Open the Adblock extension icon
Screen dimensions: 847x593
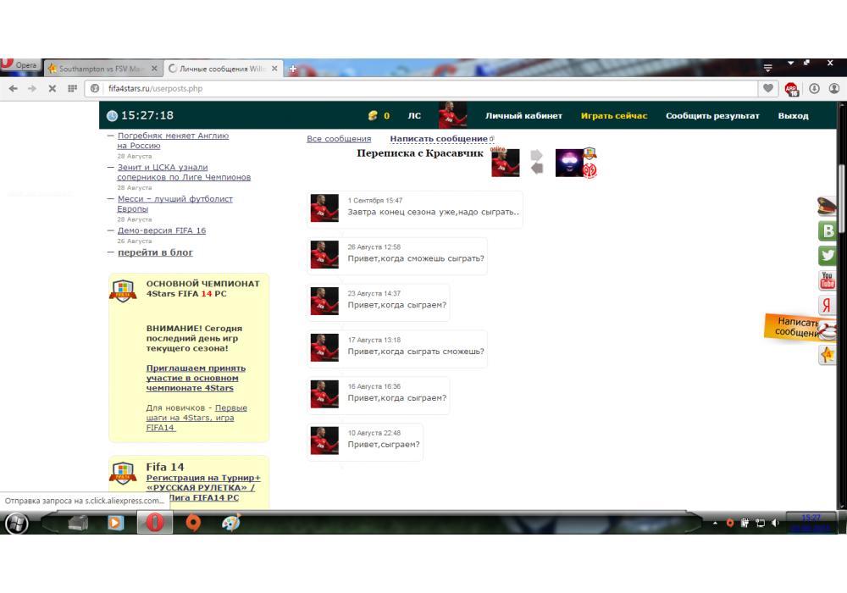[791, 89]
